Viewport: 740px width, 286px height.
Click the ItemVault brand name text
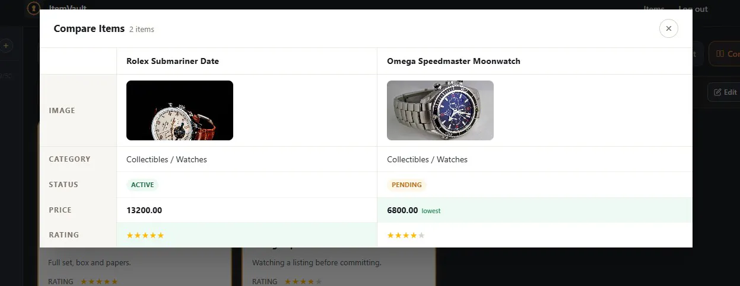click(x=68, y=9)
